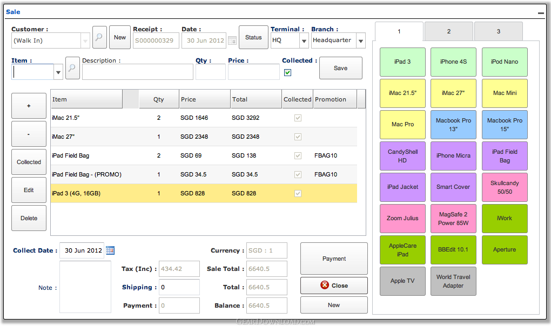Click the New sale button below Close
This screenshot has height=326, width=551.
pyautogui.click(x=334, y=305)
